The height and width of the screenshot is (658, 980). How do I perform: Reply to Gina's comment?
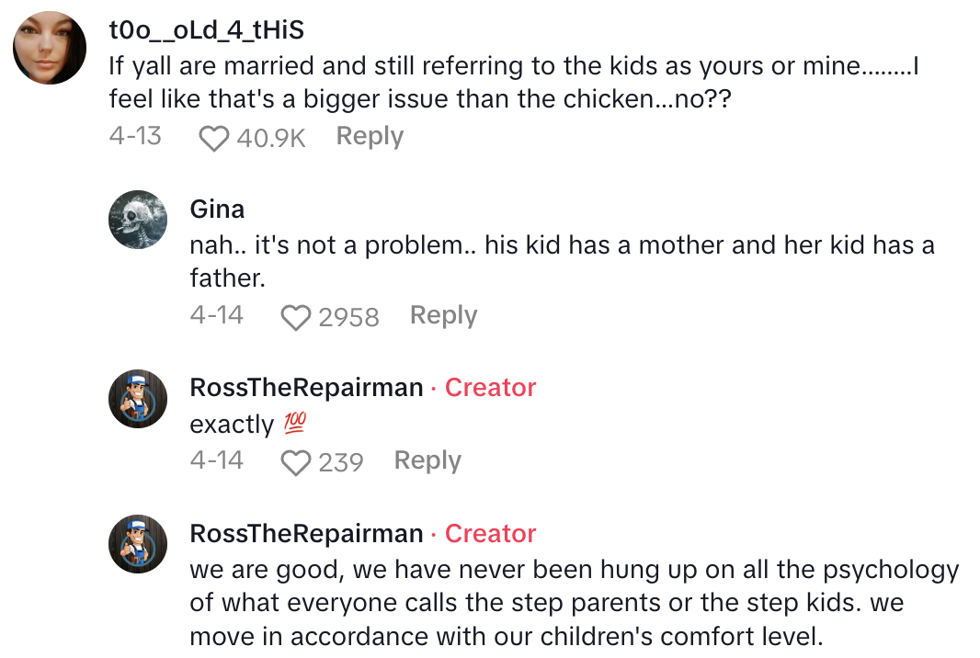click(x=443, y=315)
